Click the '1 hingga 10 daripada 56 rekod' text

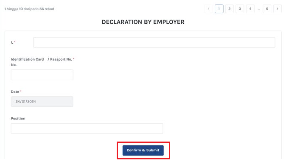[x=29, y=9]
